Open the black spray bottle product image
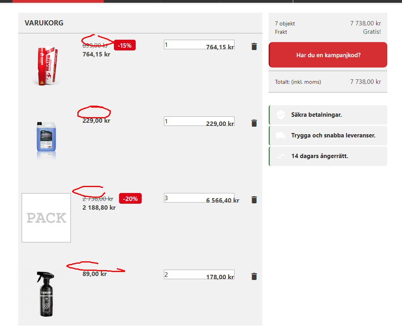Viewport: 402px width, 330px height. [46, 294]
